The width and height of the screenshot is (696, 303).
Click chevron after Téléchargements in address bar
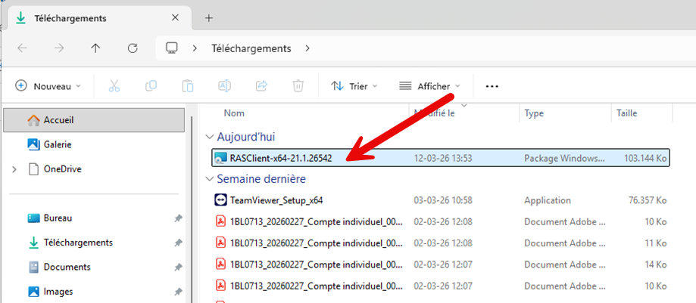(x=307, y=48)
